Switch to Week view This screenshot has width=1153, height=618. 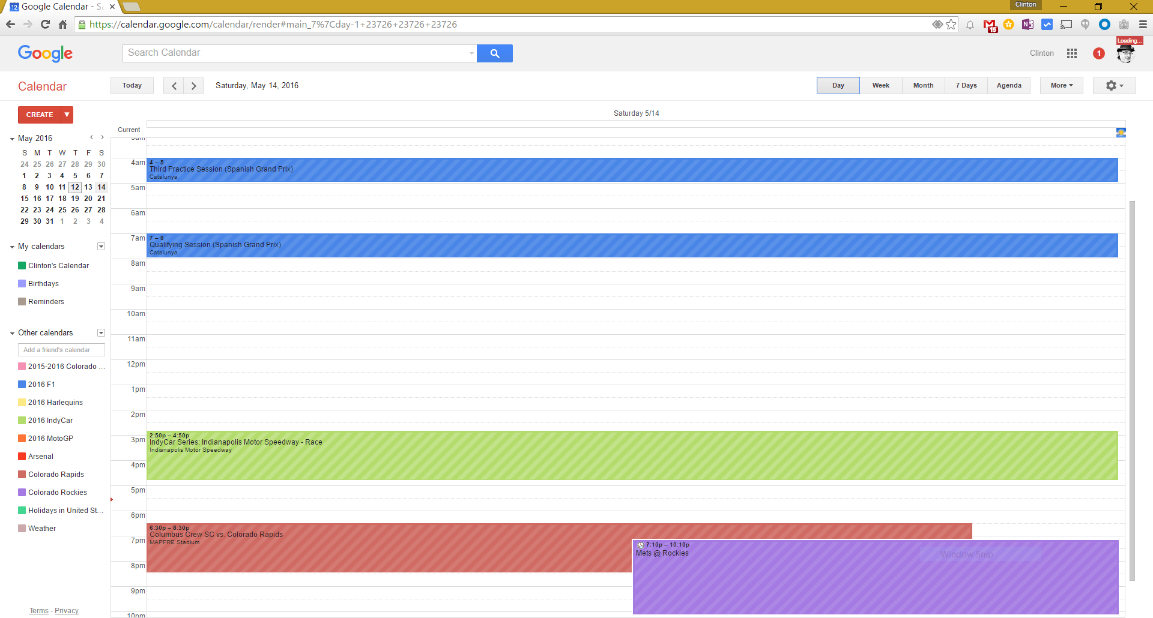click(881, 86)
